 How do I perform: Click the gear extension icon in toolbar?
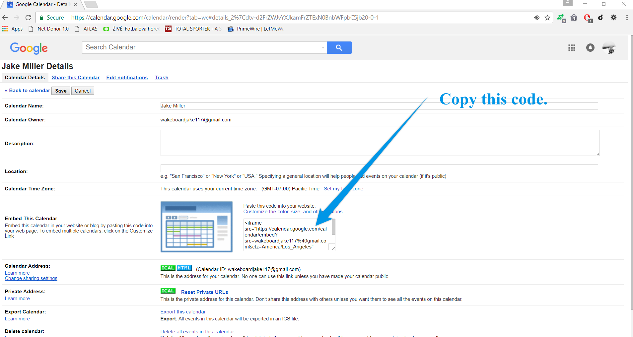tap(614, 18)
